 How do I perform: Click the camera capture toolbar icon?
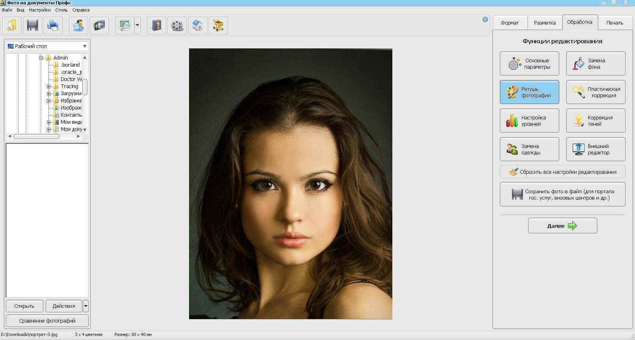click(x=99, y=26)
